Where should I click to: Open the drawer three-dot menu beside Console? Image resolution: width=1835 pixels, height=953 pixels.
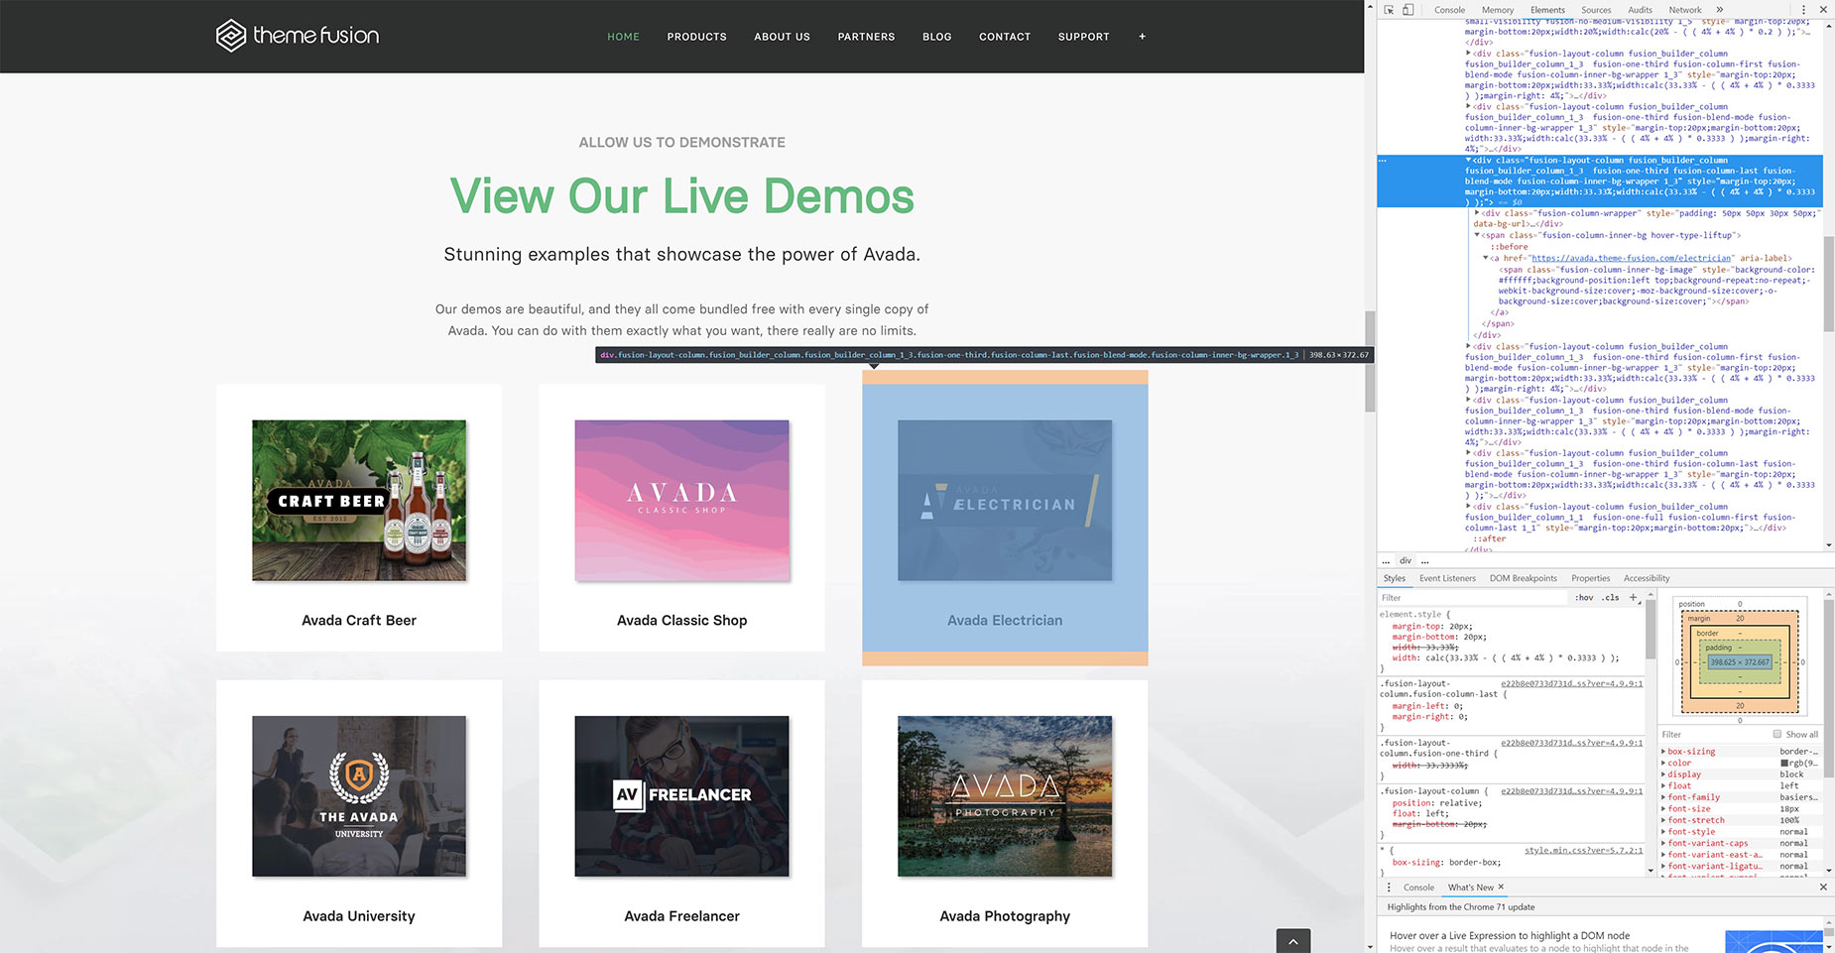tap(1389, 888)
